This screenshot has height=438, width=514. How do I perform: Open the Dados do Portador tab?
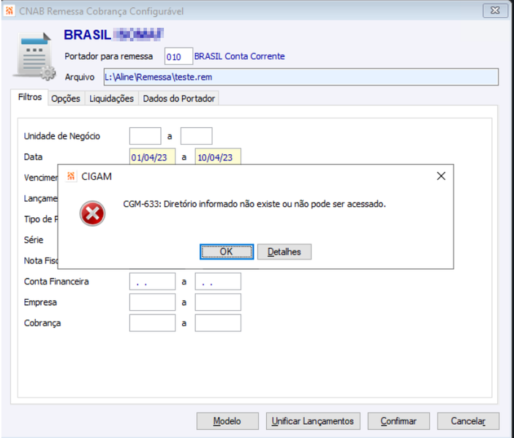179,99
